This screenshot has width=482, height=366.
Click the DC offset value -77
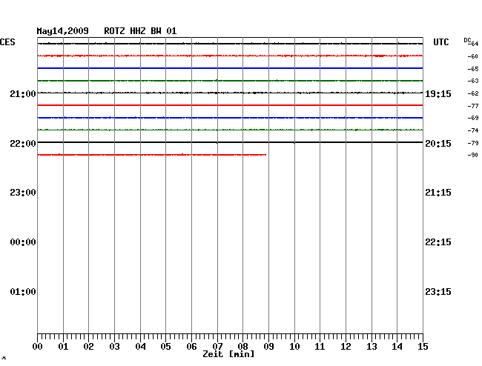click(x=473, y=106)
